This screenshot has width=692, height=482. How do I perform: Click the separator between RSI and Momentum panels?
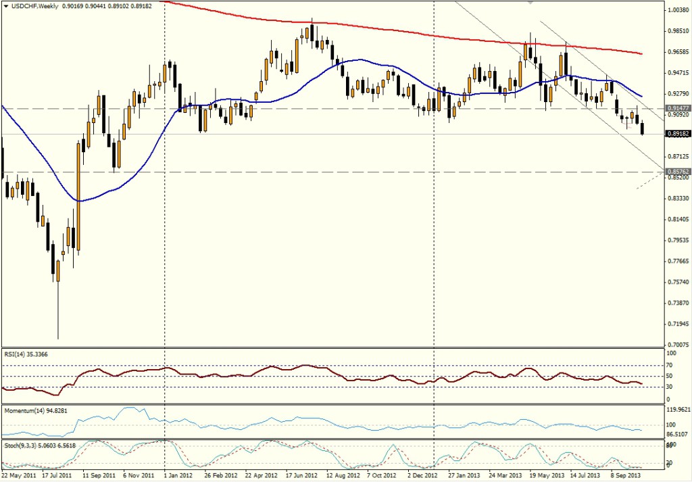tap(338, 405)
